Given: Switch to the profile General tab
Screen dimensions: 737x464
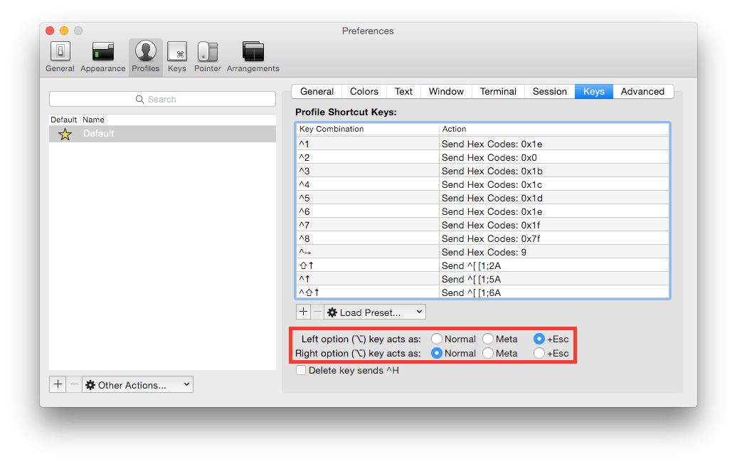Looking at the screenshot, I should 317,91.
